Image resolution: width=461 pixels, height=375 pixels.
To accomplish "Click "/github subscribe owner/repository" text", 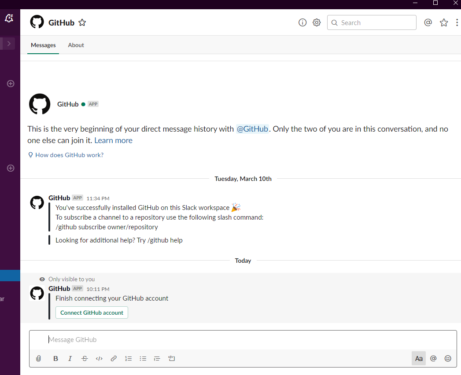I will click(107, 227).
